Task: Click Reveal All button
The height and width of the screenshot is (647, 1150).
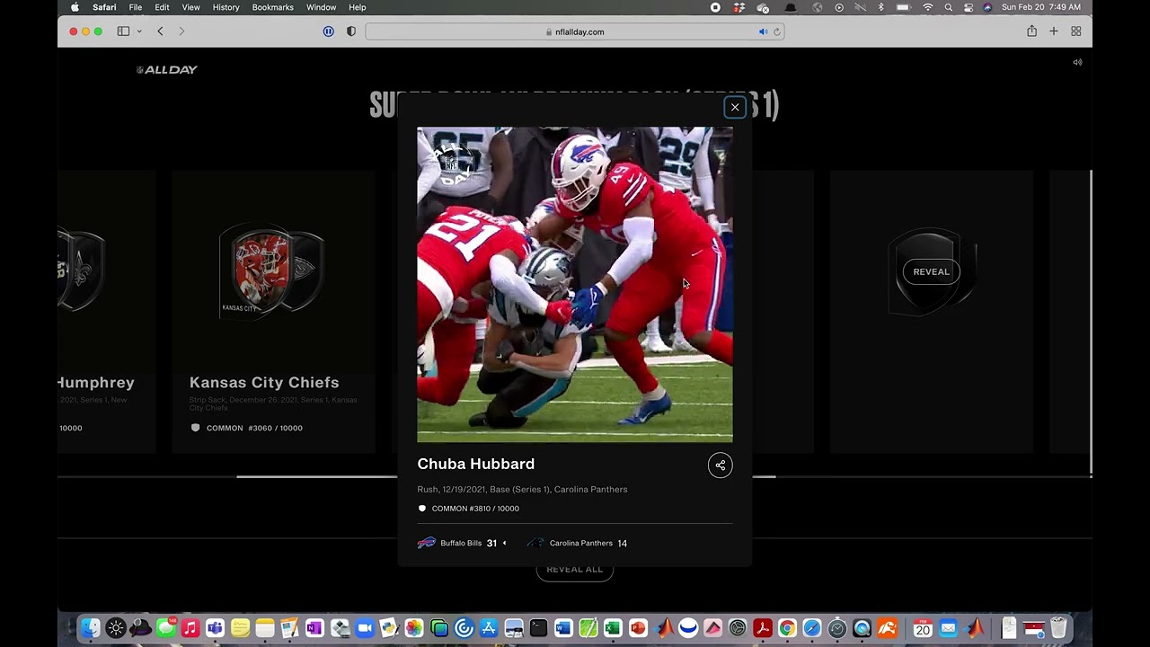Action: click(x=575, y=570)
